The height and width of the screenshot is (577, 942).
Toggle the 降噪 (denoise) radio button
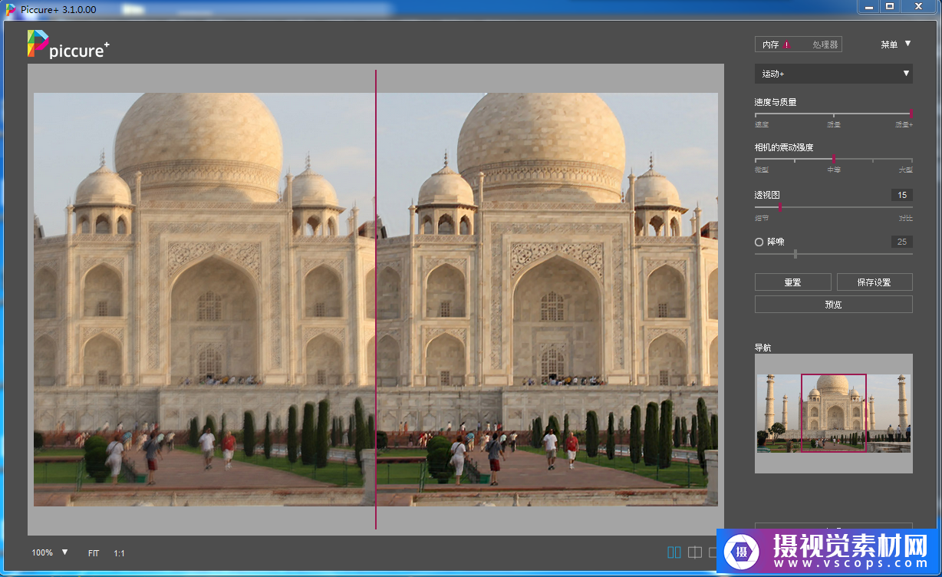(x=759, y=242)
